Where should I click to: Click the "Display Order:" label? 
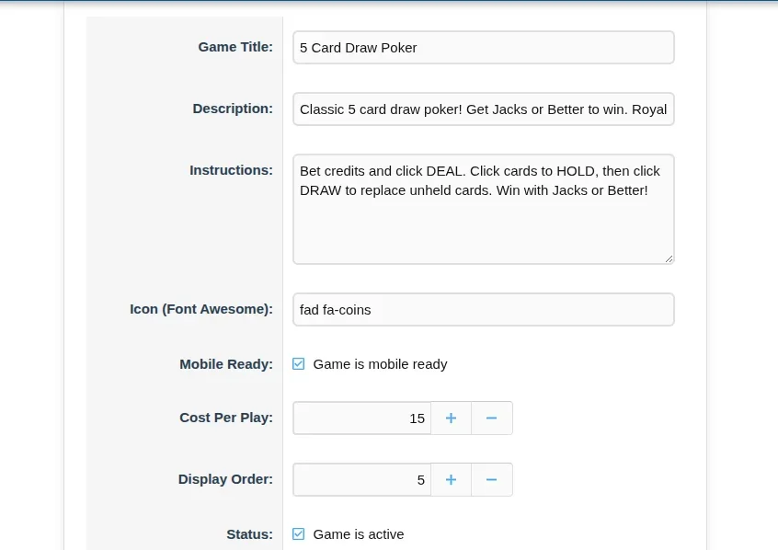pyautogui.click(x=225, y=479)
